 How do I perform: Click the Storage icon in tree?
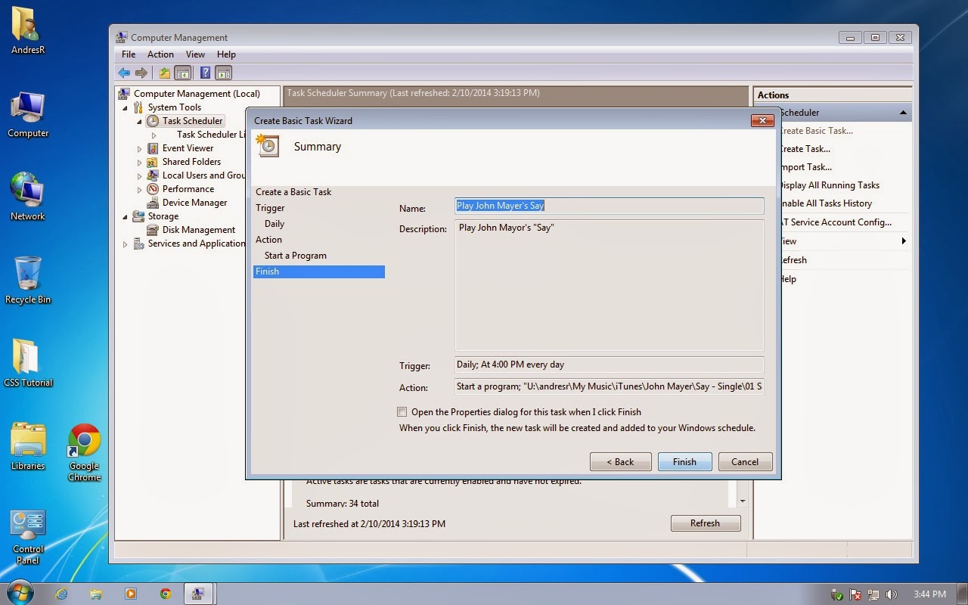tap(139, 216)
